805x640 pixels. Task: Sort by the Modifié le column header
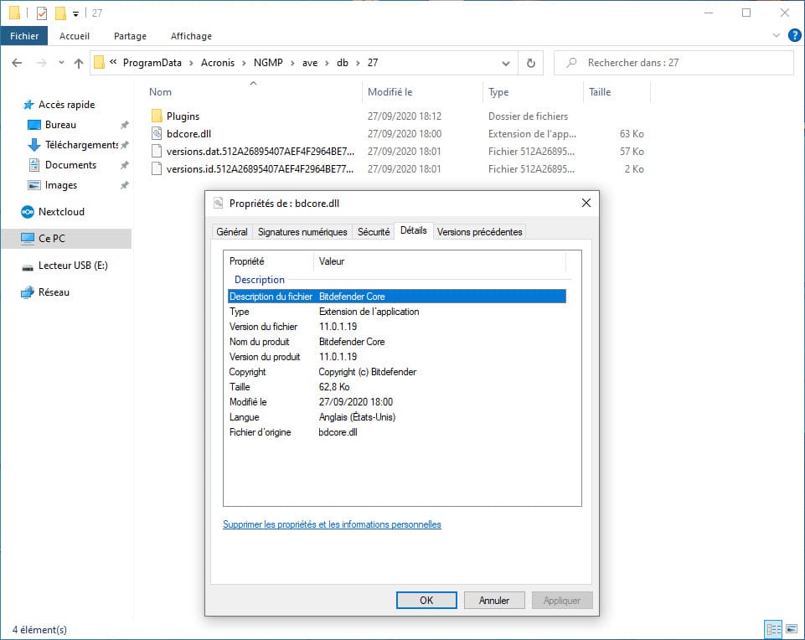click(390, 92)
